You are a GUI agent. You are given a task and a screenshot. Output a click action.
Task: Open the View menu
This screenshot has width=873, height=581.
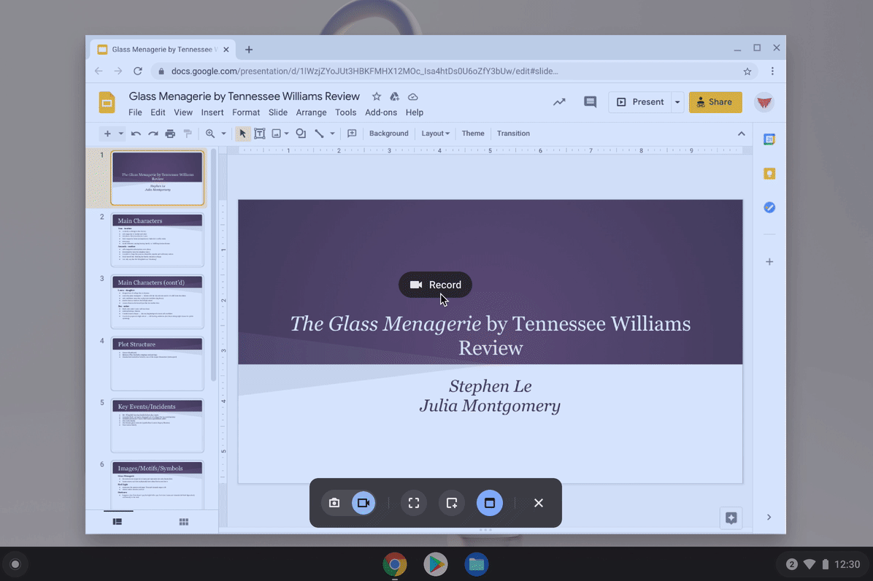[x=183, y=112]
